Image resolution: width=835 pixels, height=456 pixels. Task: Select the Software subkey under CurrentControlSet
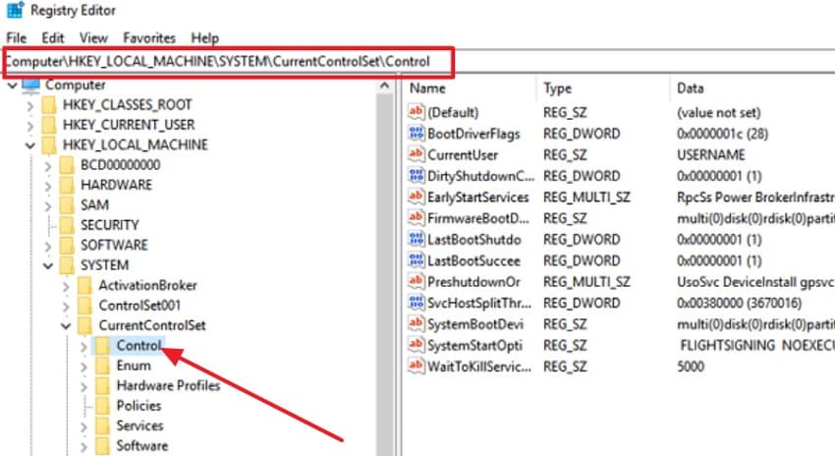(142, 446)
